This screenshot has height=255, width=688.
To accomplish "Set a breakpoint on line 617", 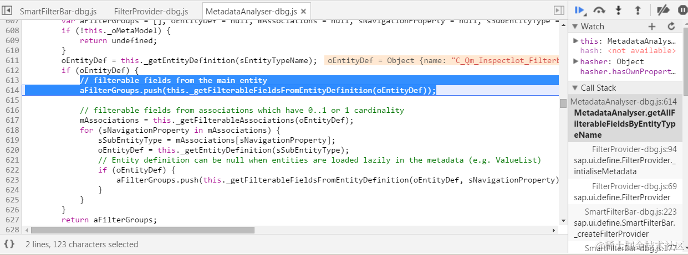I will (x=12, y=120).
